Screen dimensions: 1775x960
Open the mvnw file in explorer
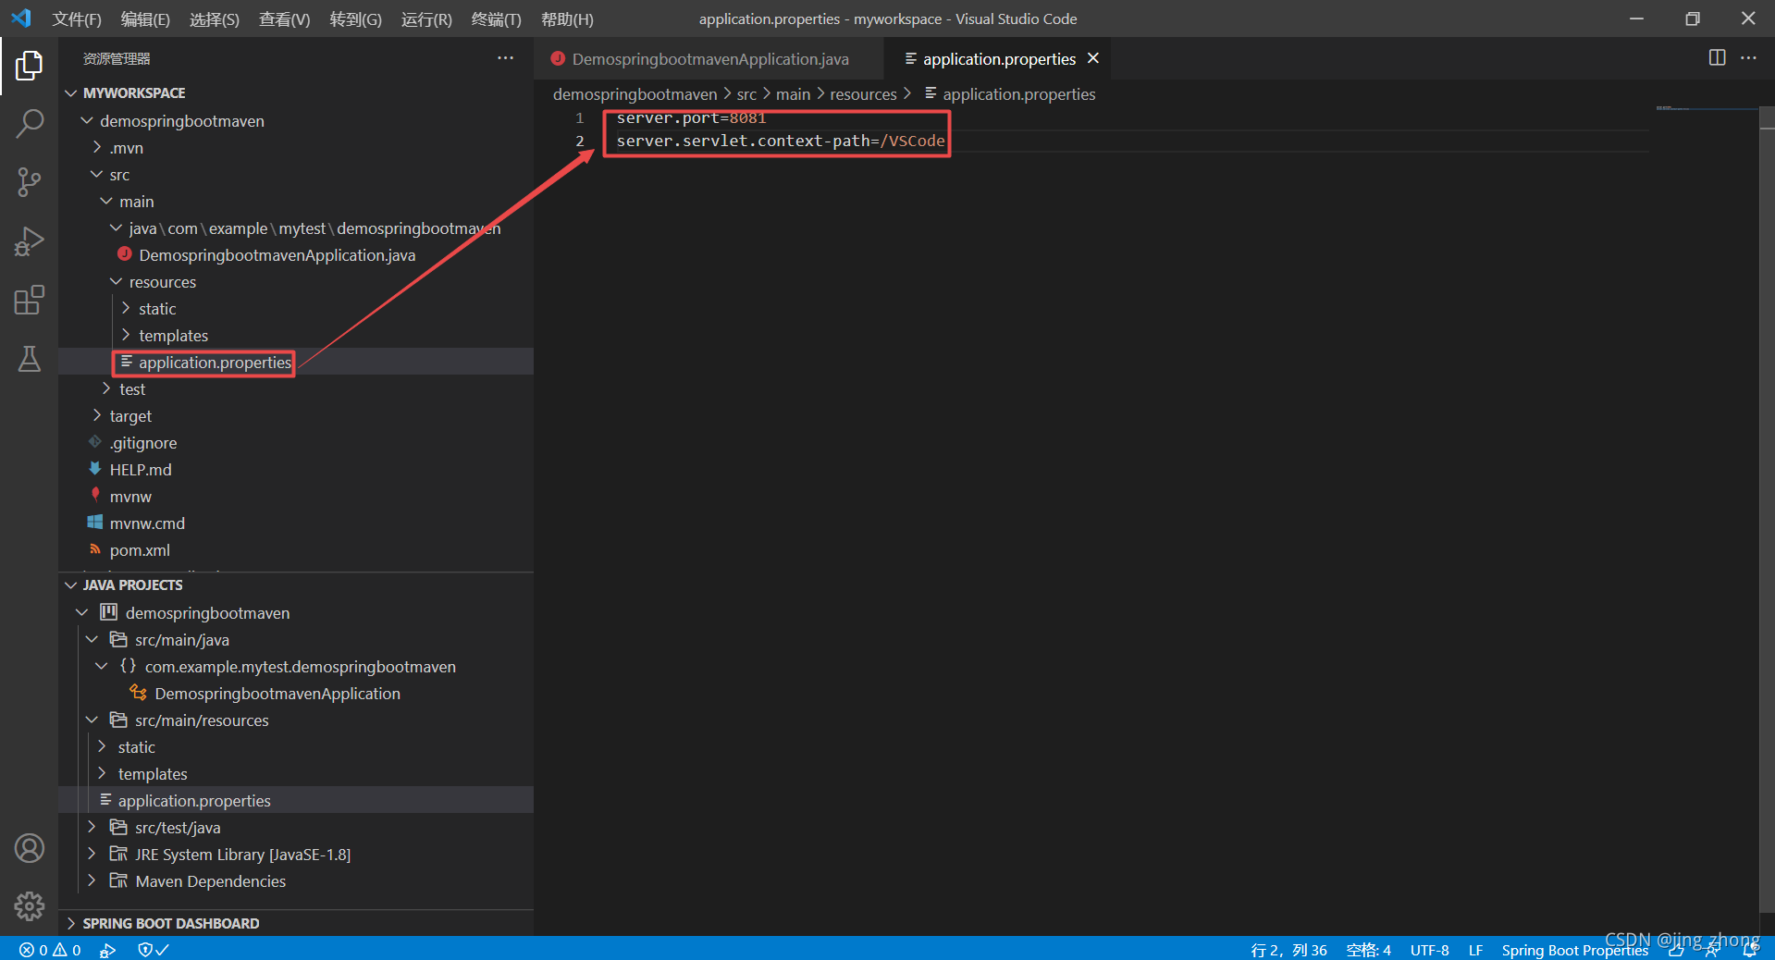(x=130, y=497)
